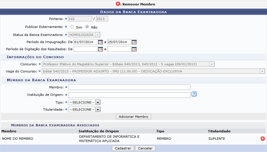The width and height of the screenshot is (267, 152).
Task: Open calendar for Período de Impugnação start date
Action: pyautogui.click(x=100, y=42)
